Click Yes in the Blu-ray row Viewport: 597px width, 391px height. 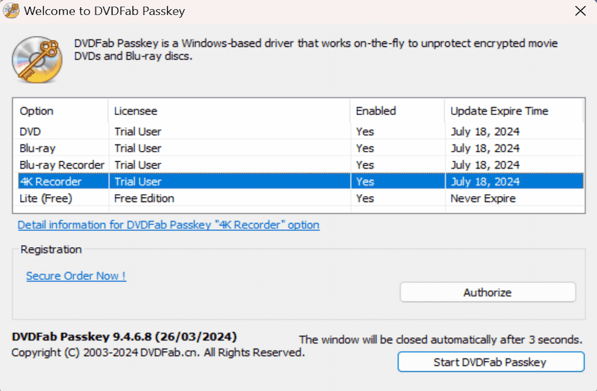[x=365, y=148]
